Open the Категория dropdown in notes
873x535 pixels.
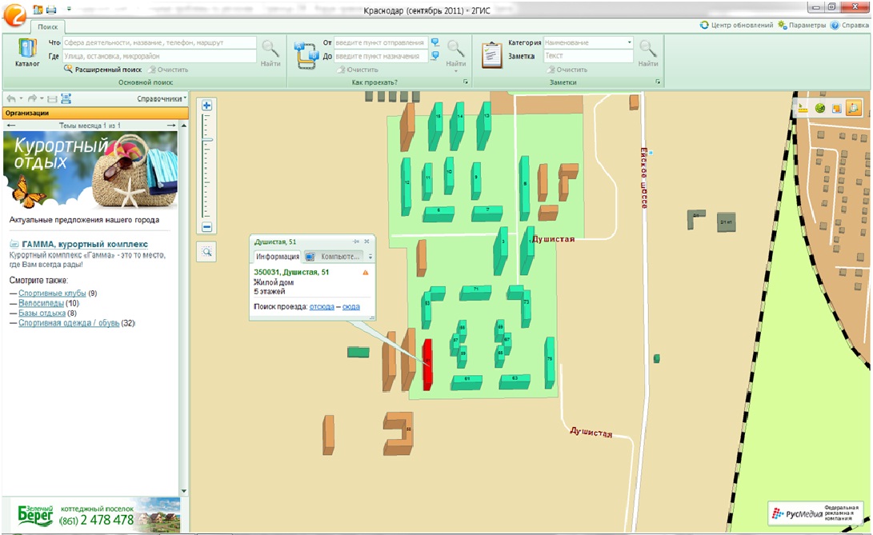629,42
